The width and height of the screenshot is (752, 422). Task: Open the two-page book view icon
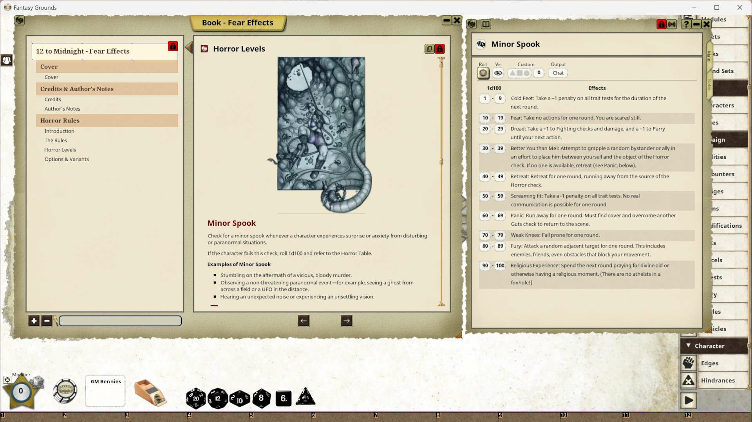point(486,24)
